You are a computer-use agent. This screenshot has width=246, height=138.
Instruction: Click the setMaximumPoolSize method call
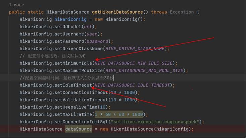point(78,70)
